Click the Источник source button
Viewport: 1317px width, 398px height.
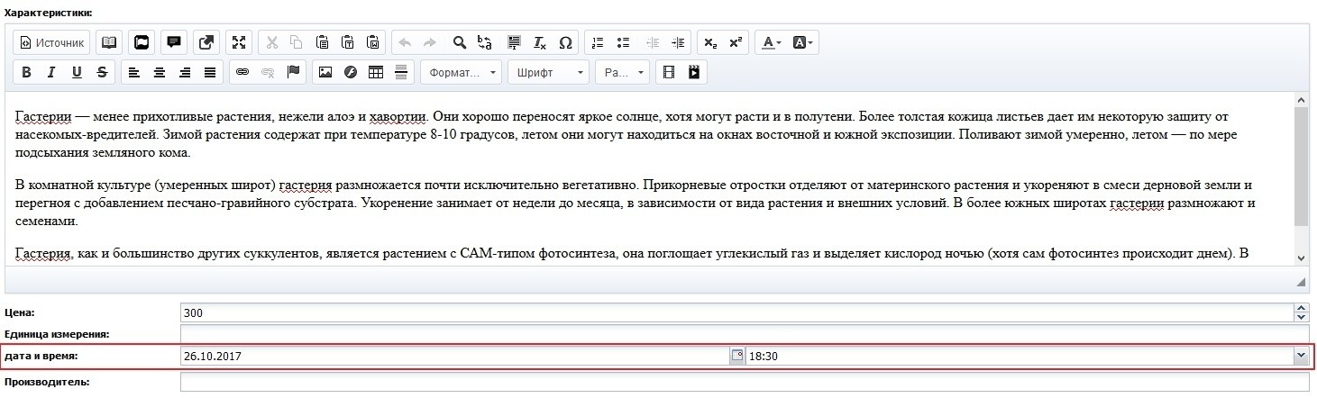[x=51, y=42]
